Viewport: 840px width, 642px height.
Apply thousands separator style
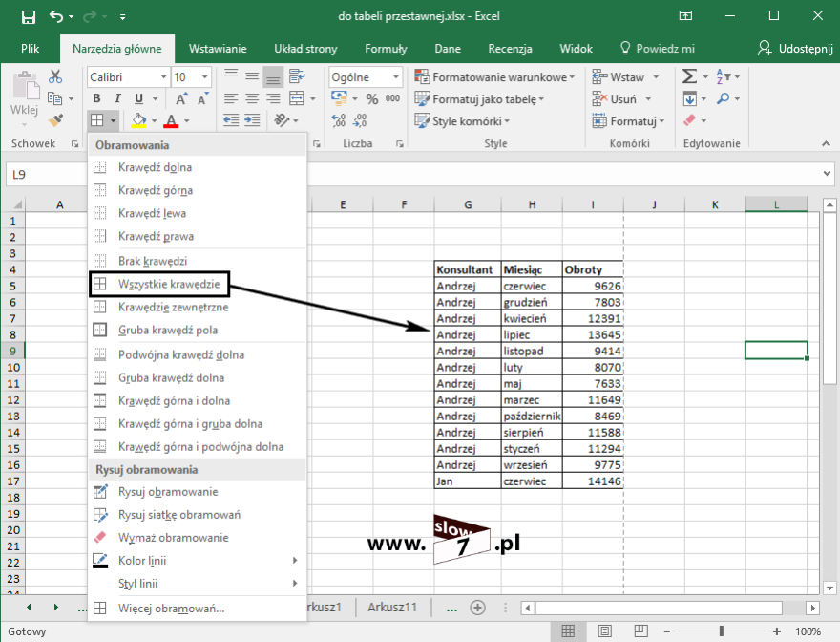pyautogui.click(x=392, y=98)
